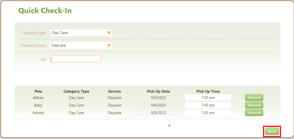Click the NEXT button
The width and height of the screenshot is (294, 139).
click(272, 131)
